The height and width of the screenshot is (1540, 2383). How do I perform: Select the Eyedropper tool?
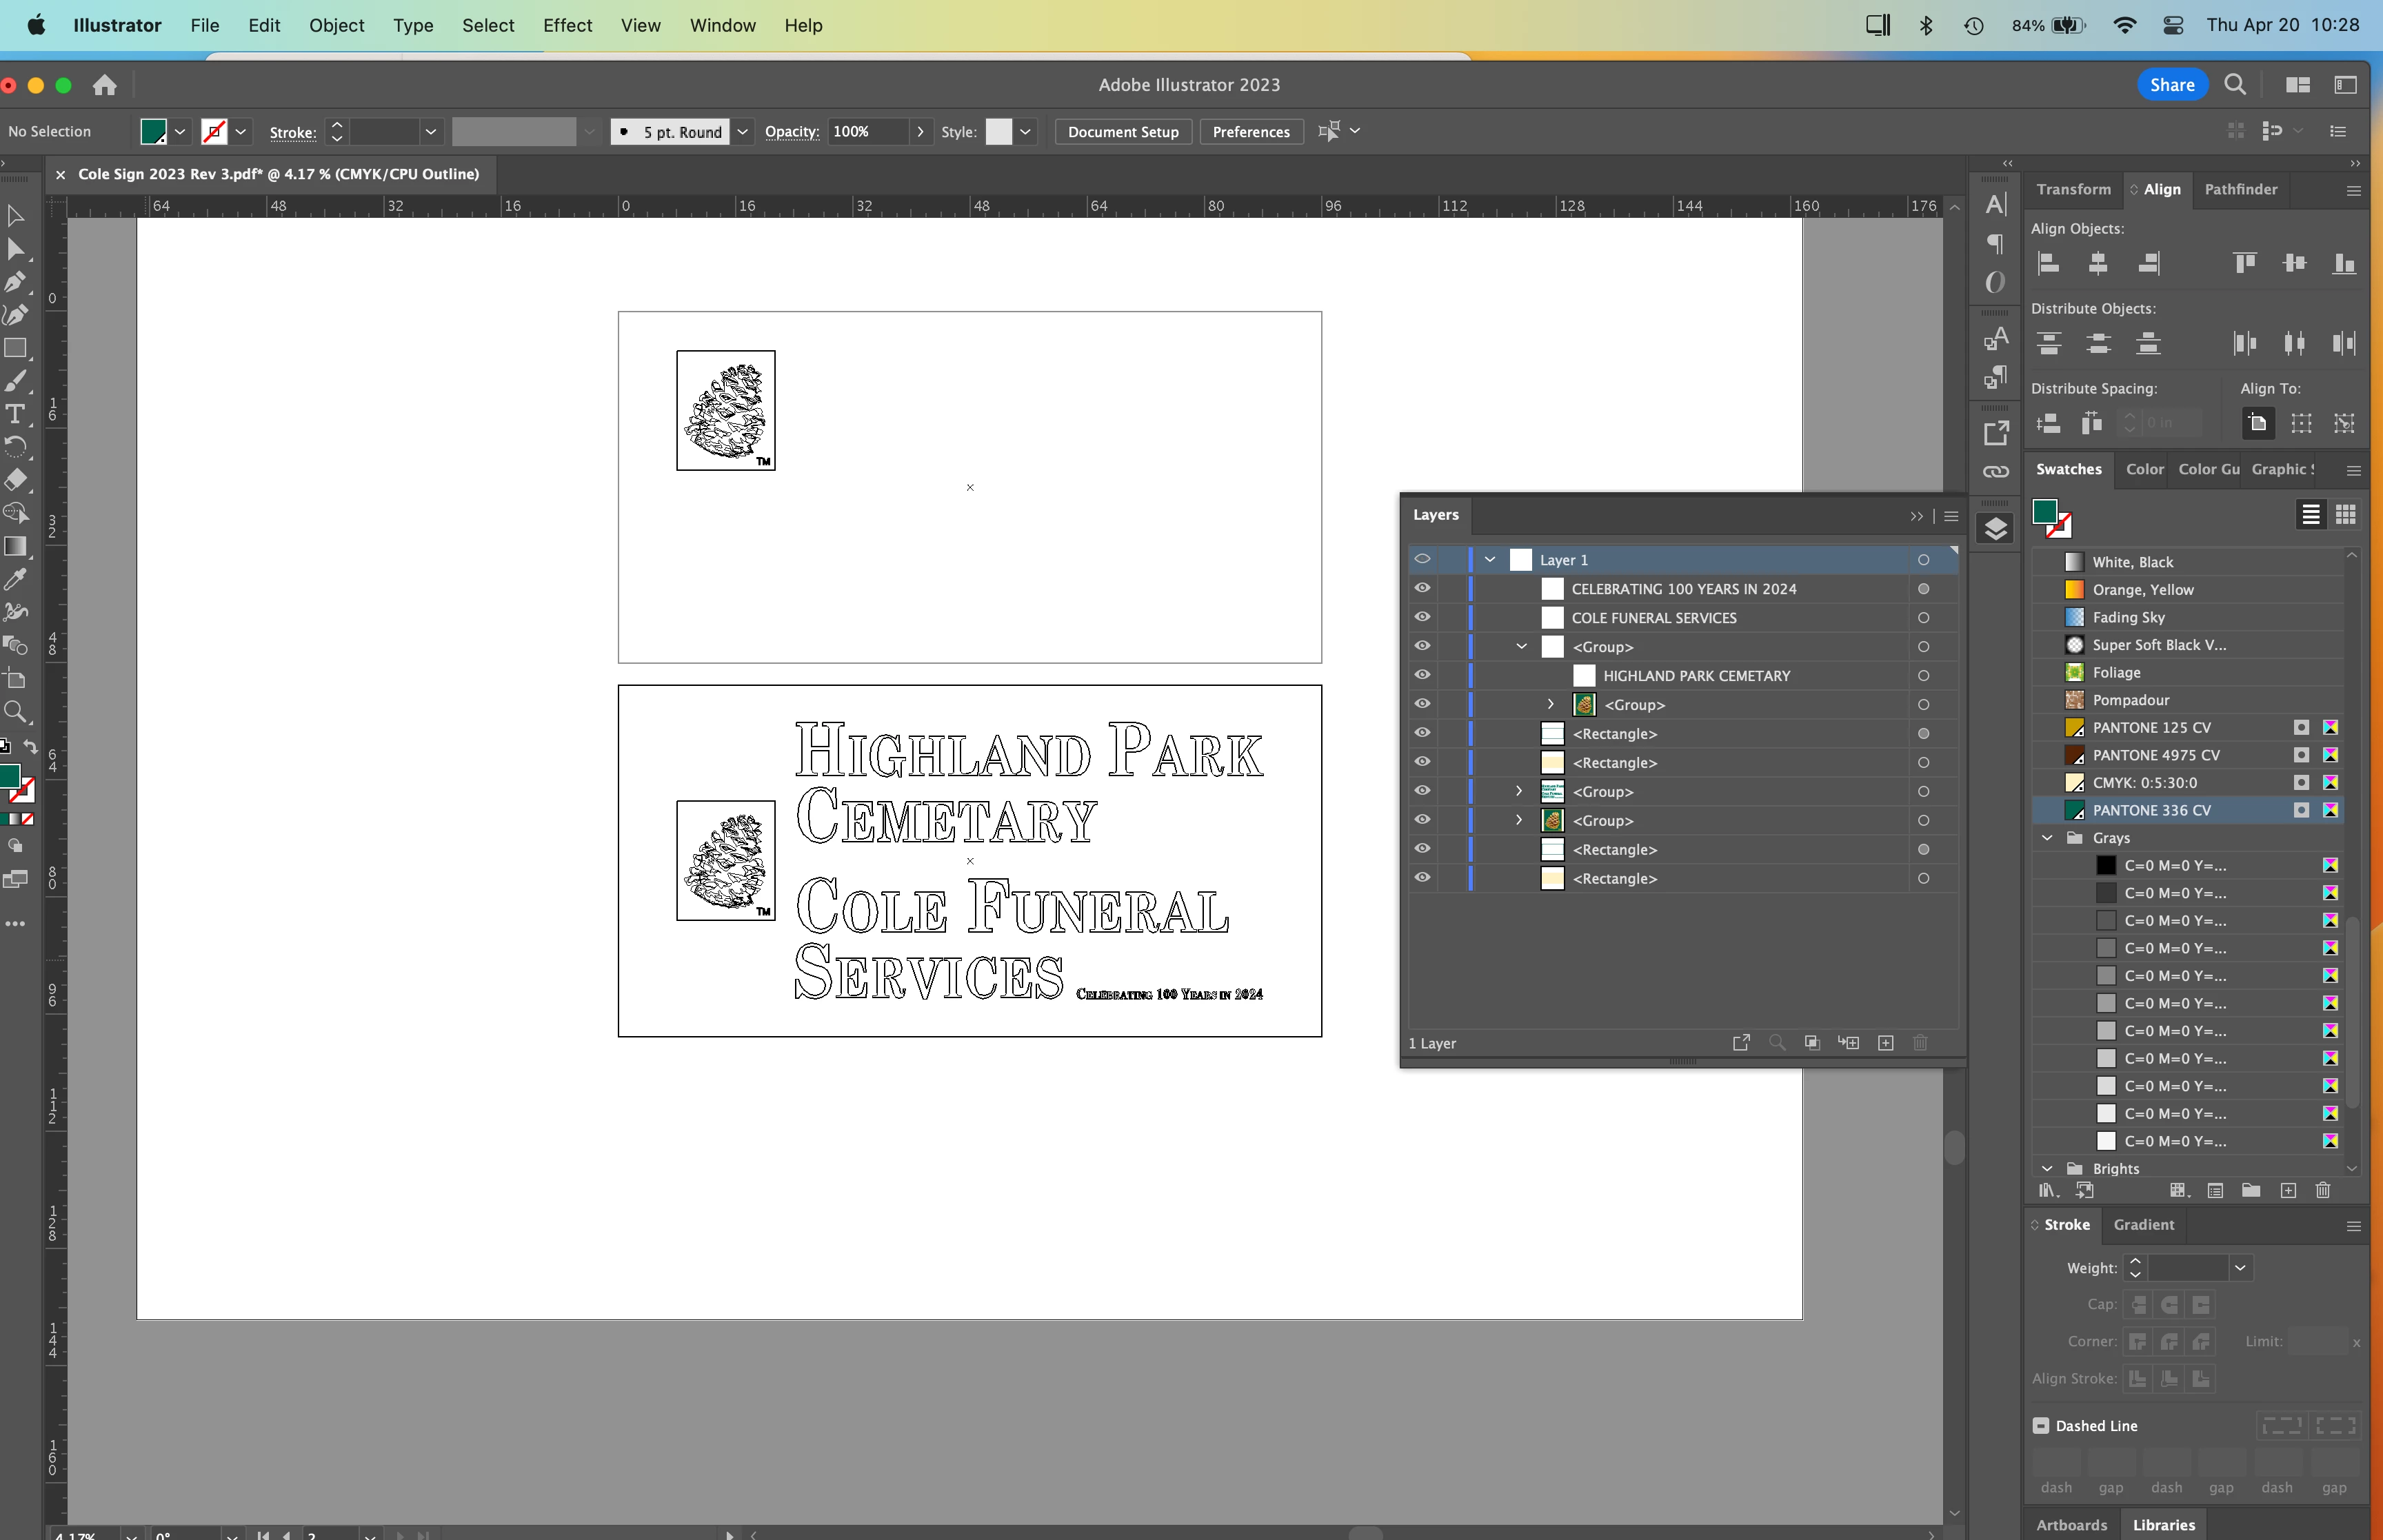(x=15, y=579)
